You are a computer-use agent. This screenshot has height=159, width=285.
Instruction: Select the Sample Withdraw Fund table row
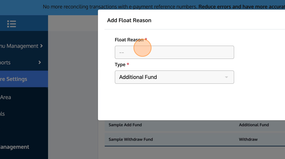click(131, 139)
